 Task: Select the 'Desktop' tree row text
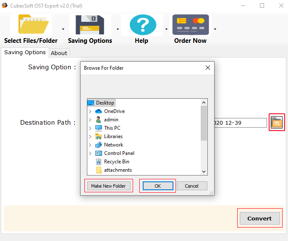pyautogui.click(x=105, y=103)
